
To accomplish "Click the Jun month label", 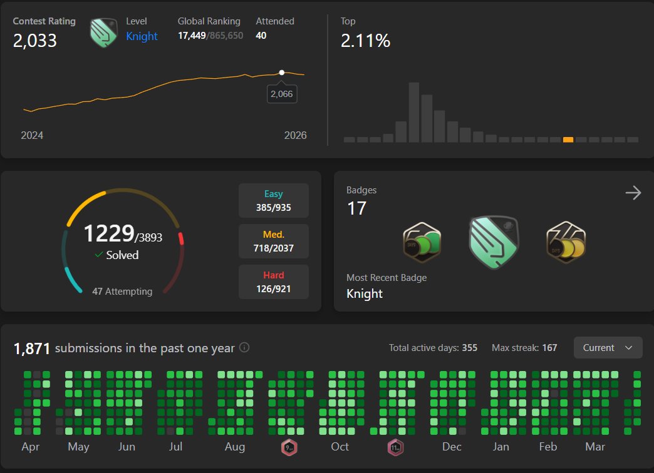I will tap(127, 447).
